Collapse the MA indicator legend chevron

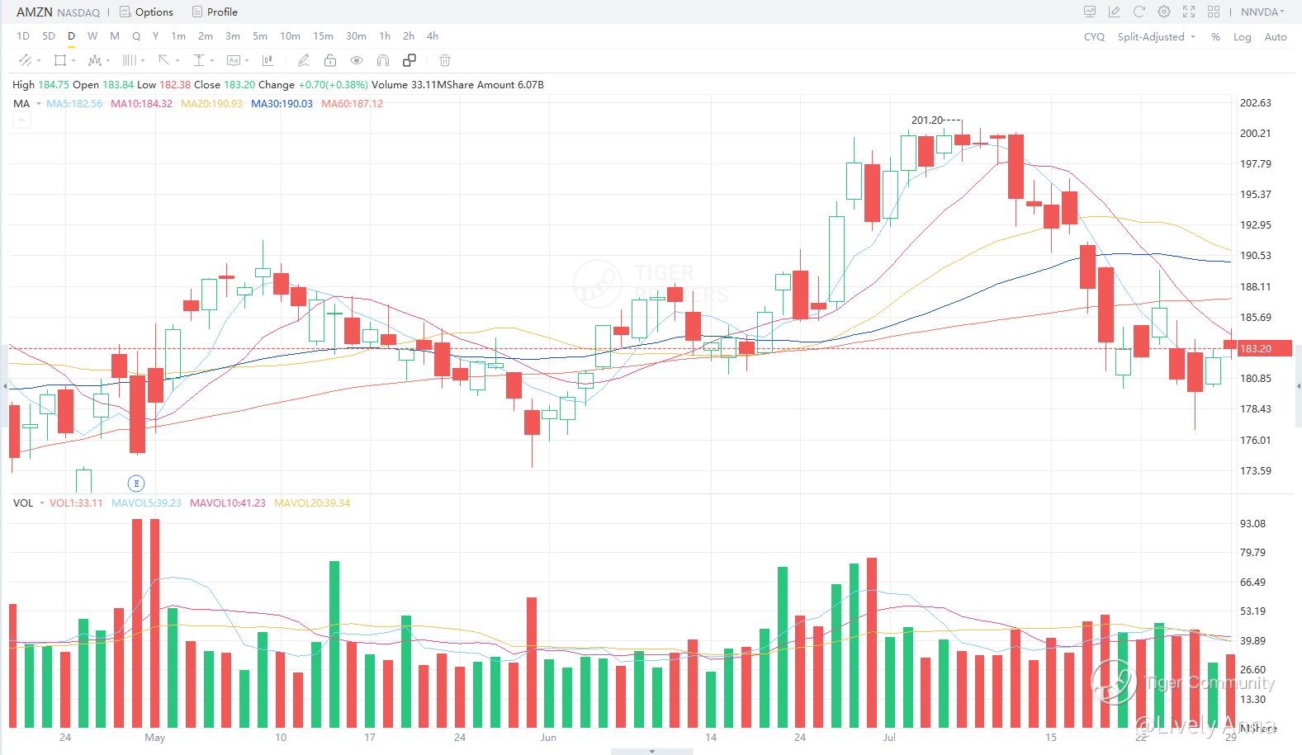[x=21, y=120]
